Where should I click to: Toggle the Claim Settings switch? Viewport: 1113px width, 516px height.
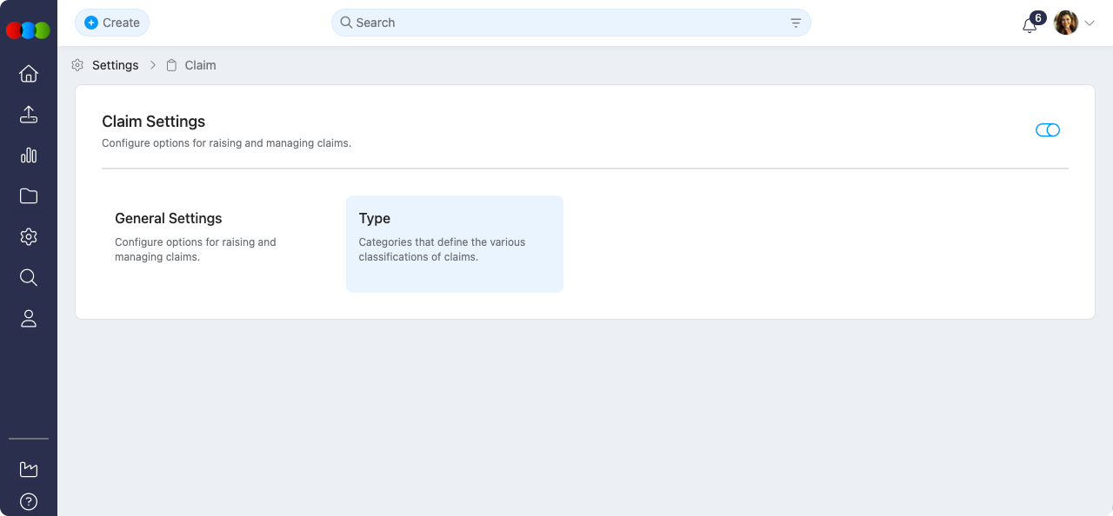click(x=1047, y=130)
